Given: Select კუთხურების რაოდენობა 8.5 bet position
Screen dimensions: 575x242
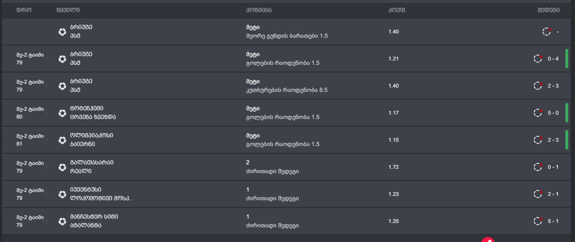Looking at the screenshot, I should pyautogui.click(x=287, y=90).
